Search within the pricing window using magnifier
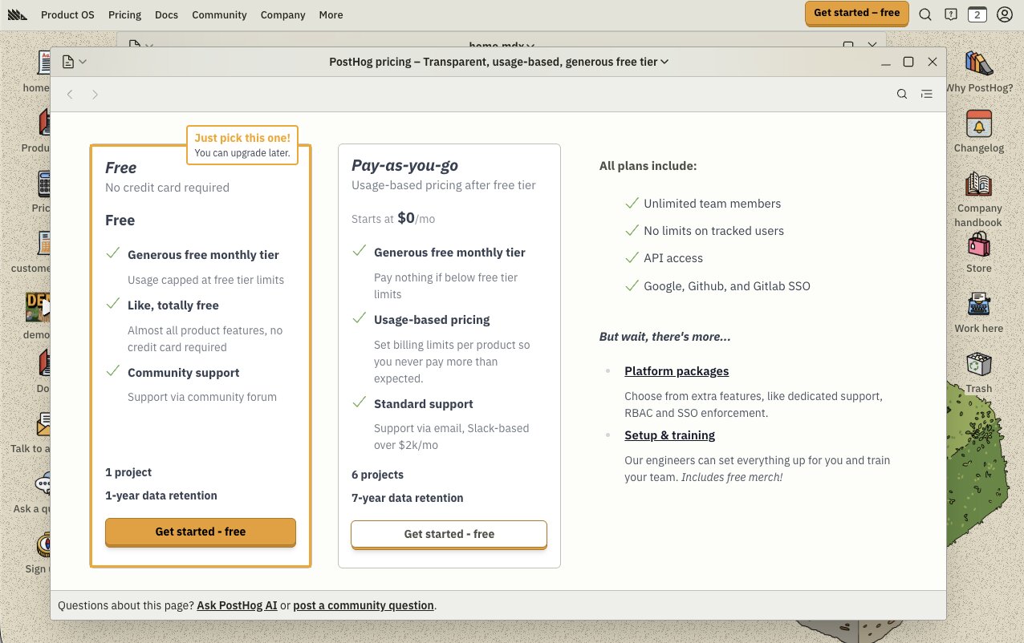The image size is (1024, 643). [x=902, y=94]
